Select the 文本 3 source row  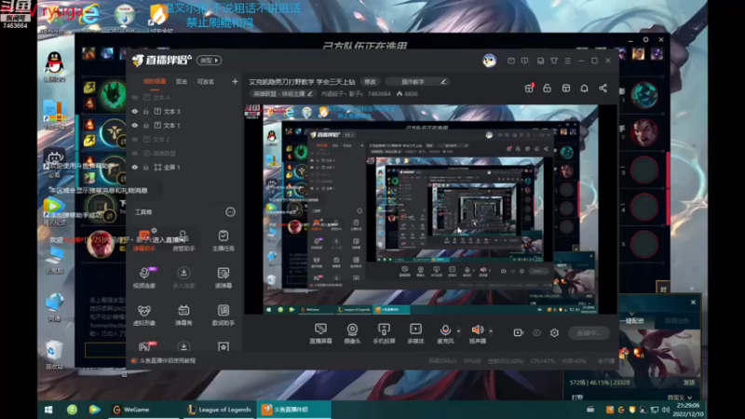coord(183,111)
